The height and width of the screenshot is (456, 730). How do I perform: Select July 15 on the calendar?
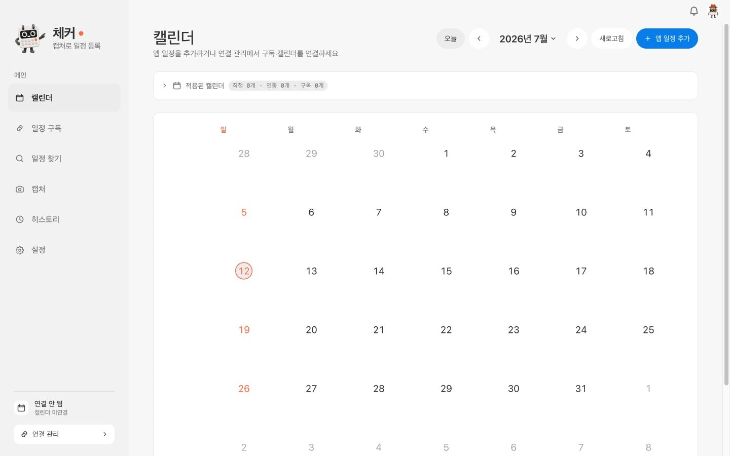[x=446, y=271]
